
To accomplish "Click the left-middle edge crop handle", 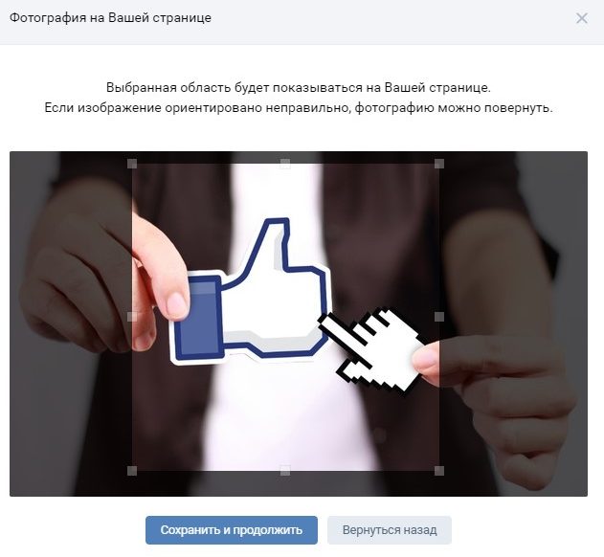I will pyautogui.click(x=132, y=317).
